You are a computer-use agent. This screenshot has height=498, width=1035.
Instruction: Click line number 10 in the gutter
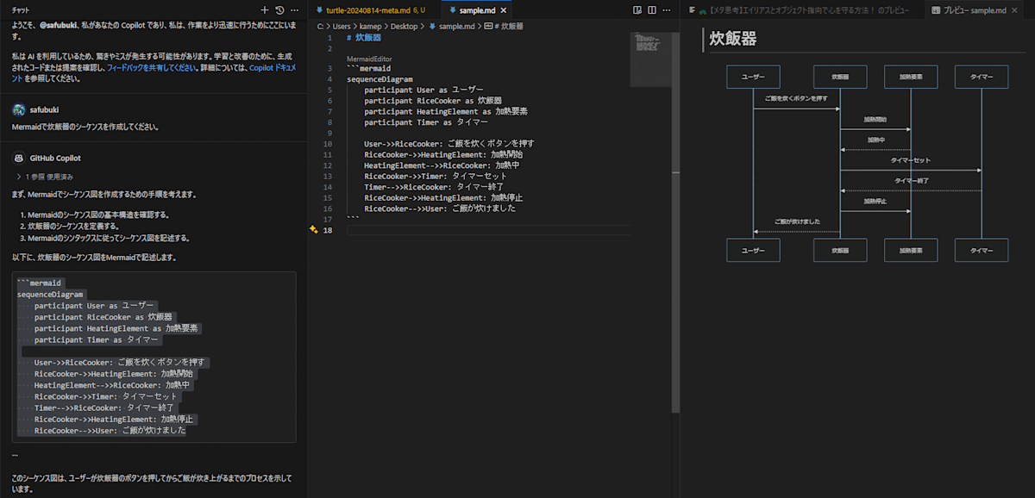pyautogui.click(x=329, y=144)
